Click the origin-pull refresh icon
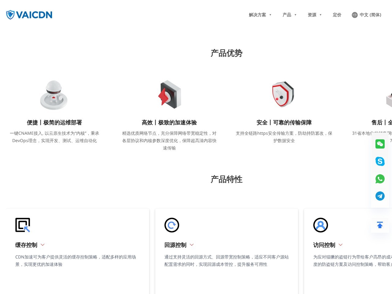This screenshot has width=392, height=294. pyautogui.click(x=172, y=225)
